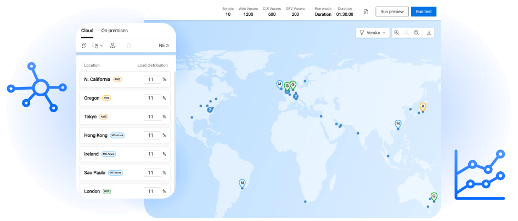518x221 pixels.
Task: Click the Run test button
Action: point(424,11)
